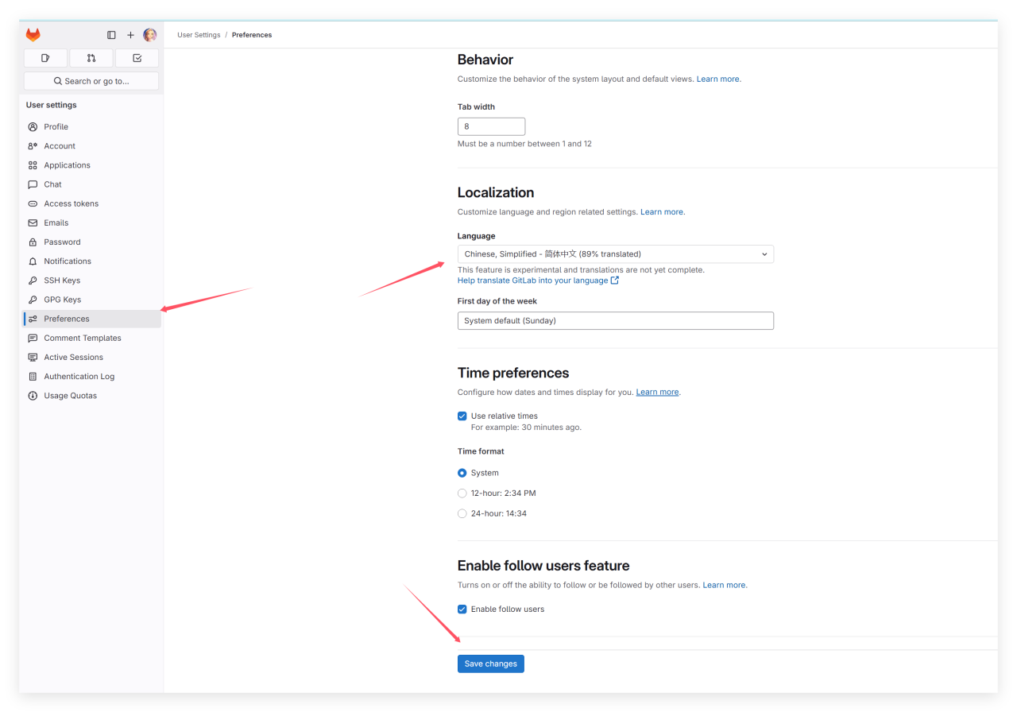
Task: Open the Profile settings page
Action: point(92,127)
